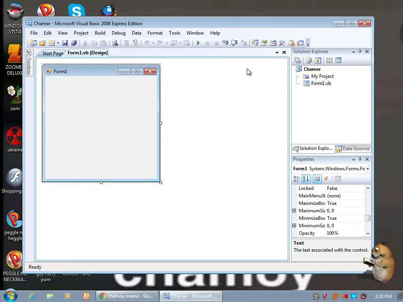Open the Windows Start orb

(x=10, y=296)
